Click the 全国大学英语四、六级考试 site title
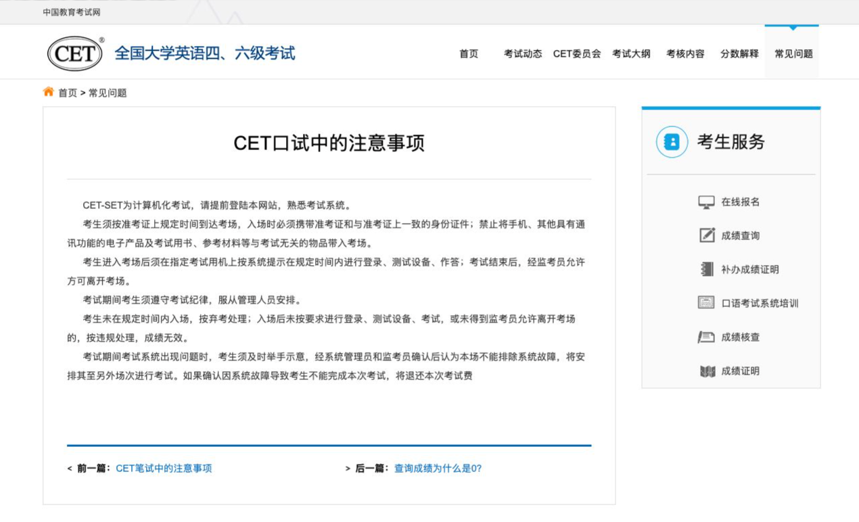Image resolution: width=859 pixels, height=522 pixels. 205,53
